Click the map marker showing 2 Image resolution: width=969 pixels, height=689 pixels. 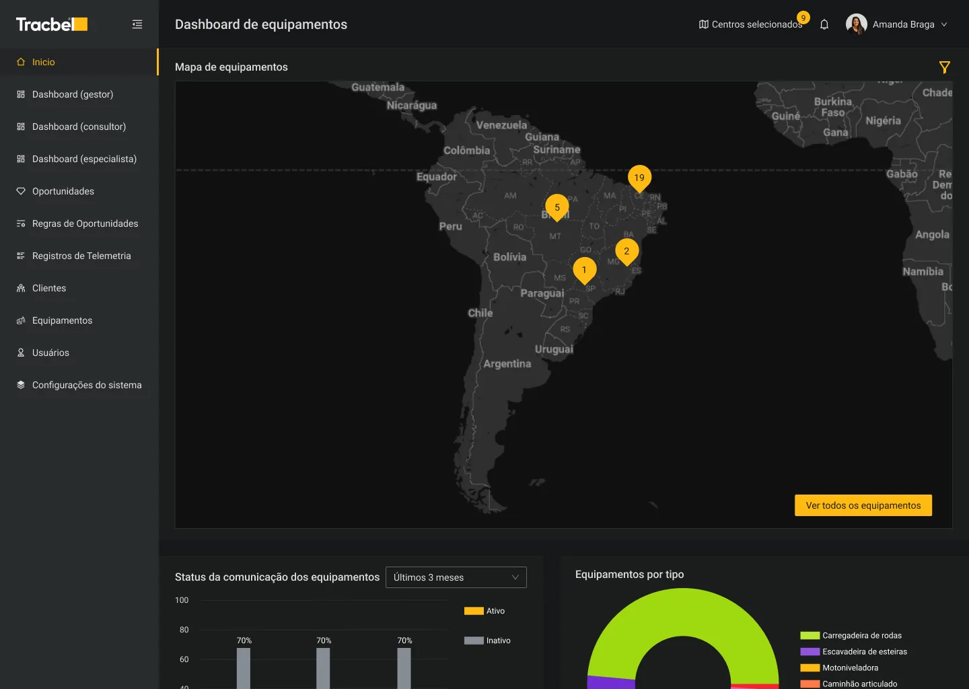[x=626, y=252]
